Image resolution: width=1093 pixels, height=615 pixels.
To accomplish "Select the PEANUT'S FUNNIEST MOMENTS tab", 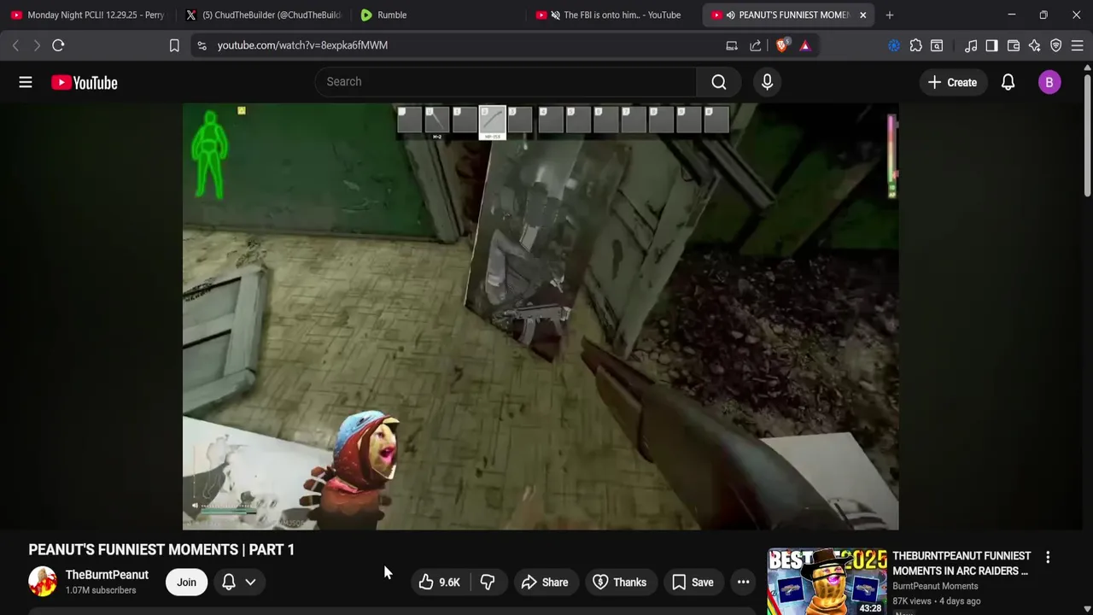I will [786, 15].
